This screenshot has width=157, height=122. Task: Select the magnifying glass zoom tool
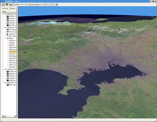(x=3, y=4)
